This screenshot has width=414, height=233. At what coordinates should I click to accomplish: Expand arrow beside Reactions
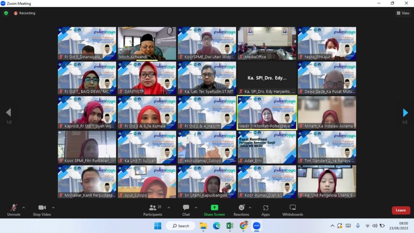click(x=250, y=208)
